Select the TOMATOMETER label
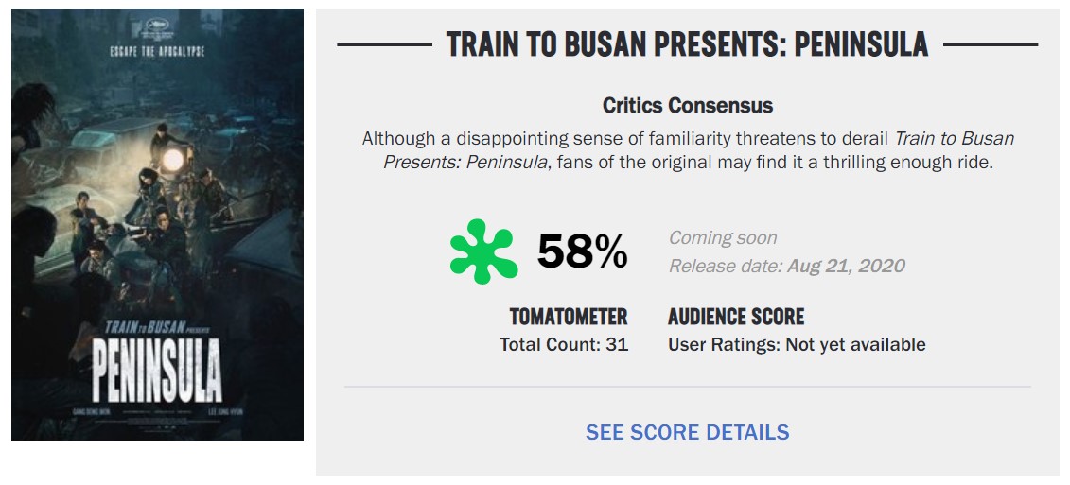This screenshot has width=1070, height=485. [569, 317]
